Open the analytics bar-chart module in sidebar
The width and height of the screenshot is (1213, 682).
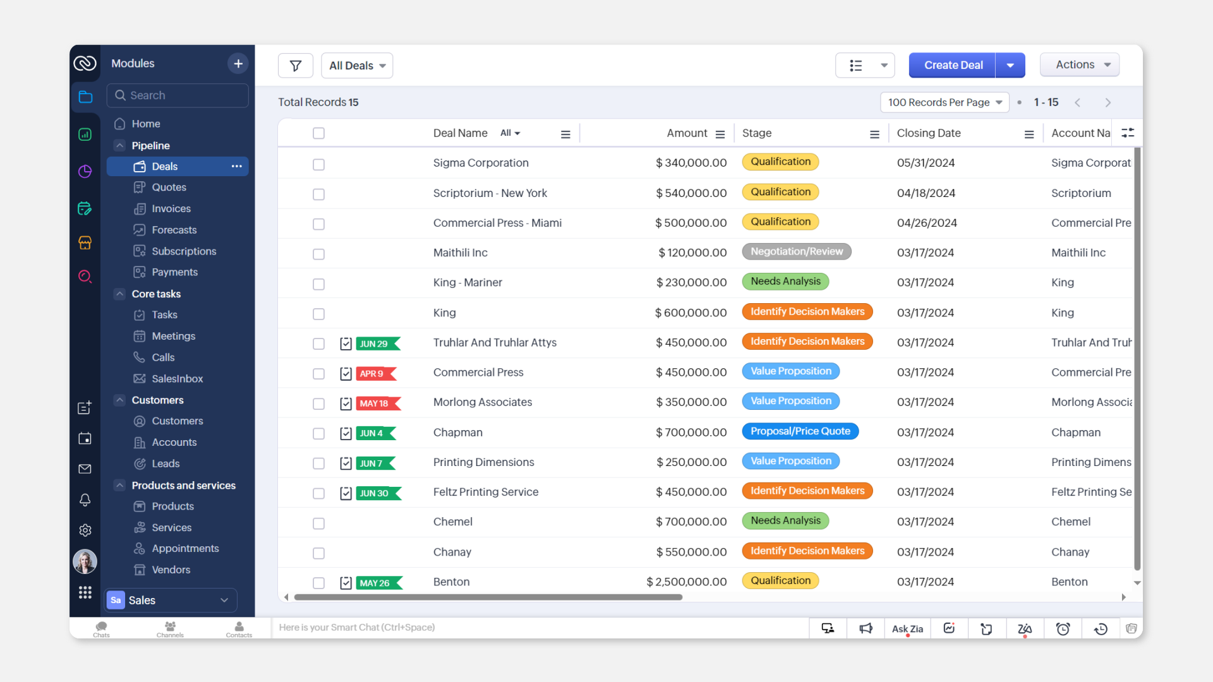coord(85,135)
